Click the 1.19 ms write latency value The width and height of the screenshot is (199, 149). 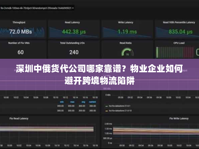click(127, 32)
